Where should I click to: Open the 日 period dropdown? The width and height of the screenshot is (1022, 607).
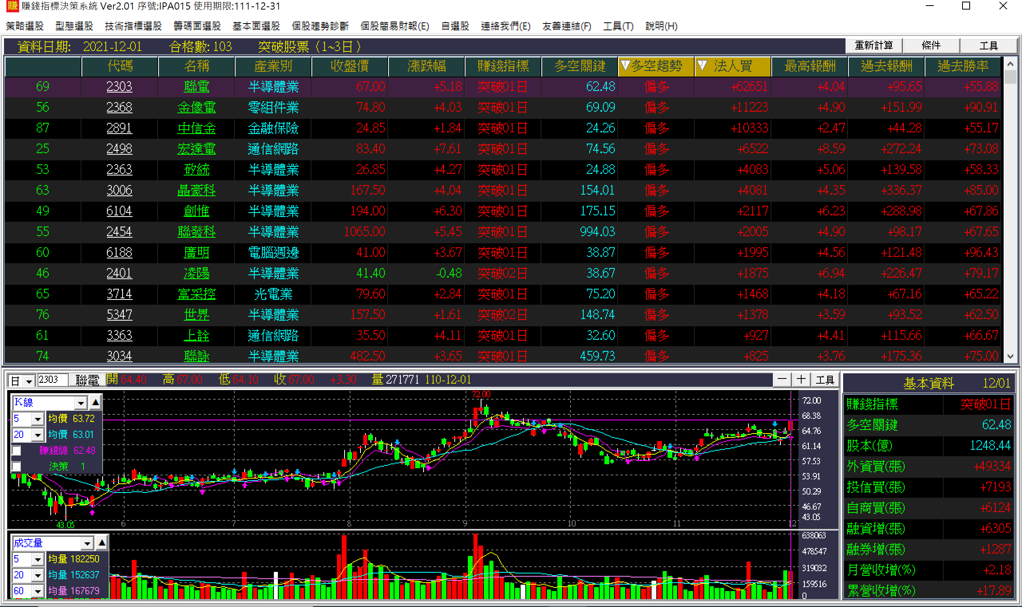[29, 381]
